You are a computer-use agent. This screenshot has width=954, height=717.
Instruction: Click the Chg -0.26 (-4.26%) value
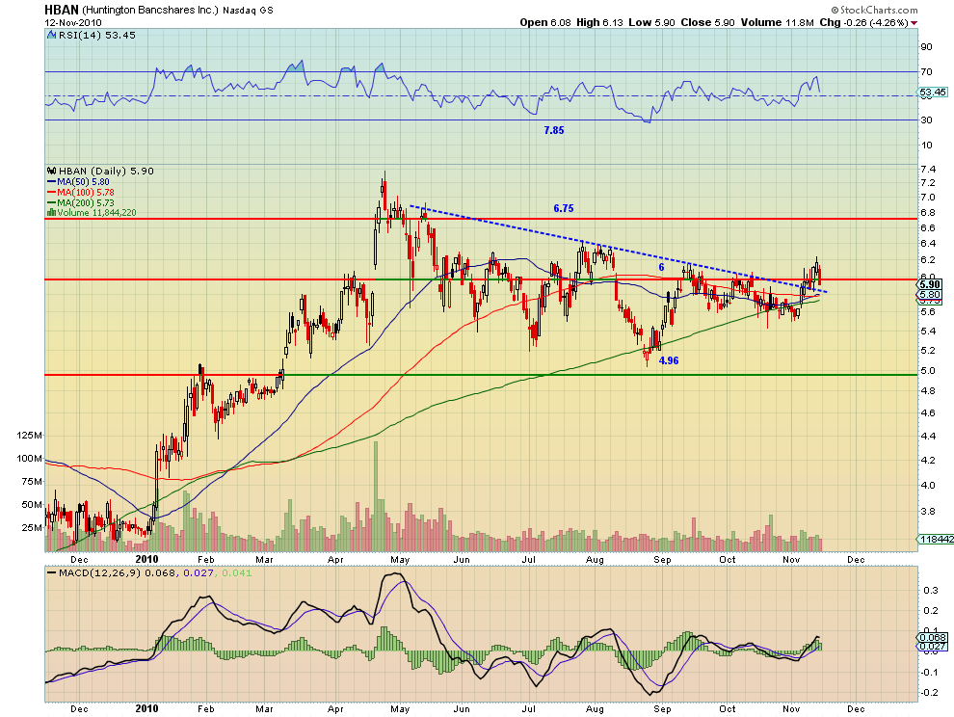click(x=864, y=22)
